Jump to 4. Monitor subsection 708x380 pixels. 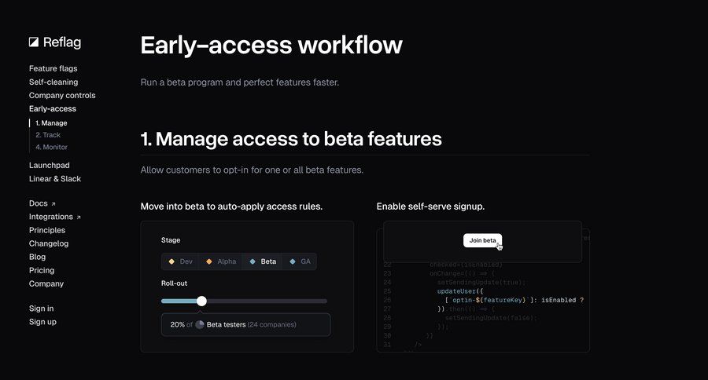point(51,147)
